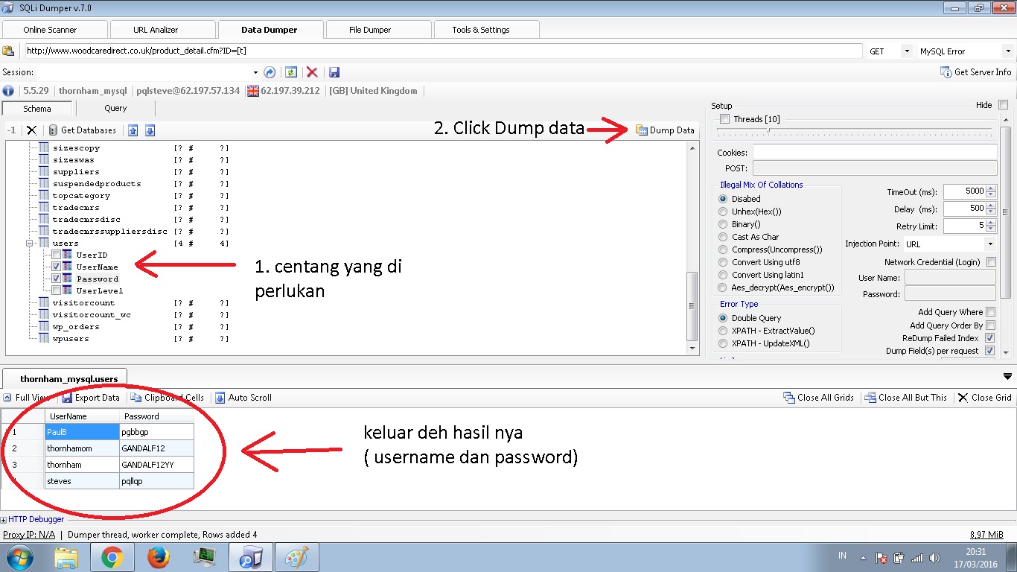
Task: Click the blue down arrow in schema toolbar
Action: click(150, 130)
